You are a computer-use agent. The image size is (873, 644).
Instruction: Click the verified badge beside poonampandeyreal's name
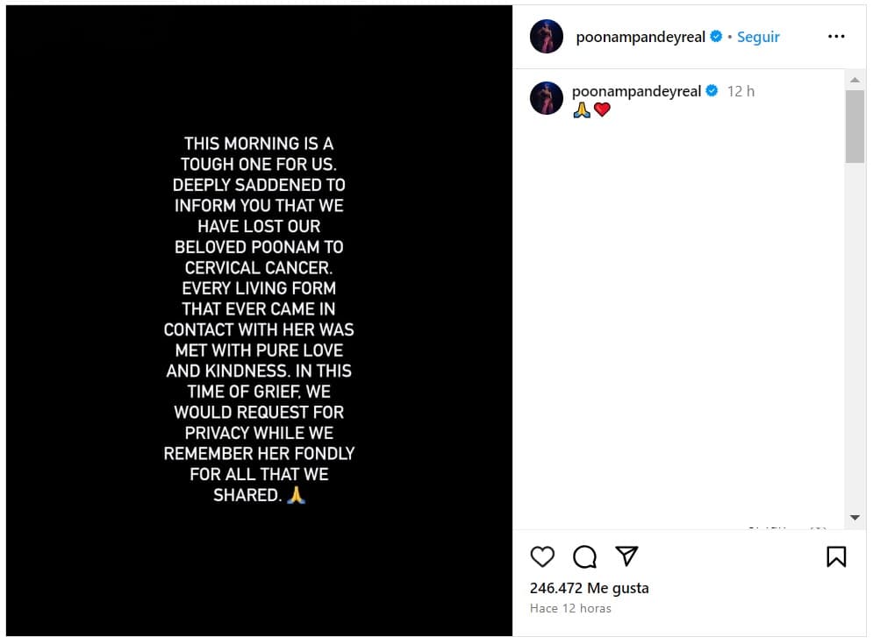click(x=715, y=36)
